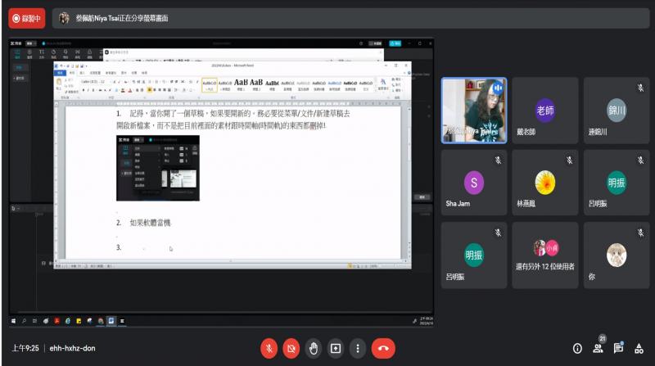Open the meeting details info icon

(x=577, y=348)
